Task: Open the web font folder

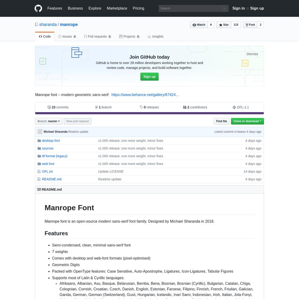Action: (48, 164)
